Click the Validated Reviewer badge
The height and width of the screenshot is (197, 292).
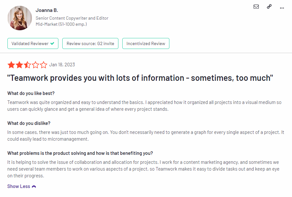33,43
